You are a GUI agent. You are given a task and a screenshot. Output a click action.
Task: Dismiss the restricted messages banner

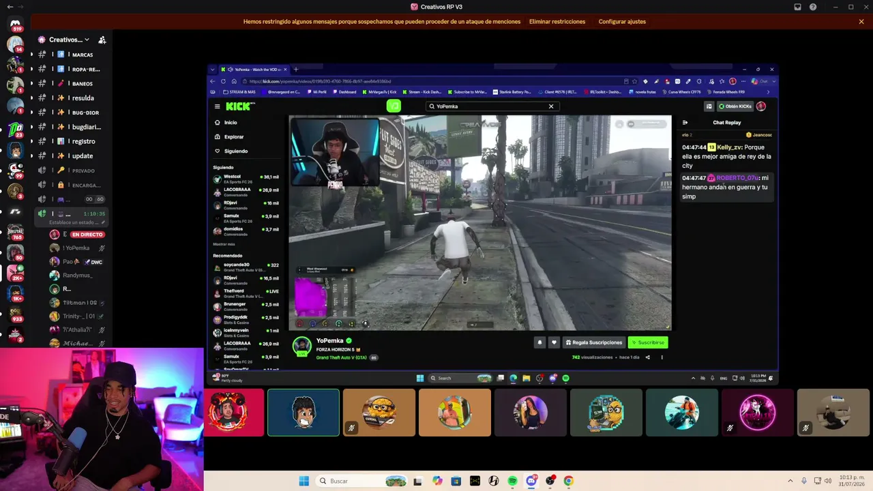tap(861, 21)
